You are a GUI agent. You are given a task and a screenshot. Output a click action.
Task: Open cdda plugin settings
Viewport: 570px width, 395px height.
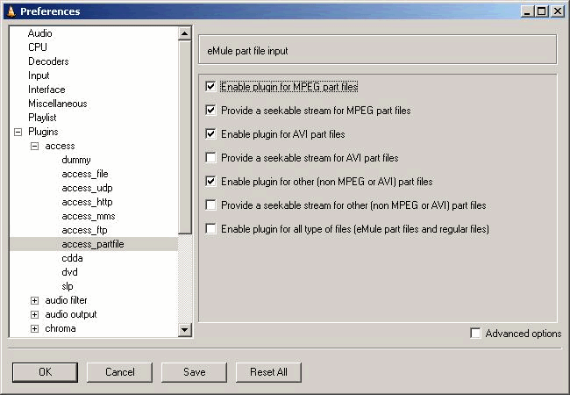[72, 258]
